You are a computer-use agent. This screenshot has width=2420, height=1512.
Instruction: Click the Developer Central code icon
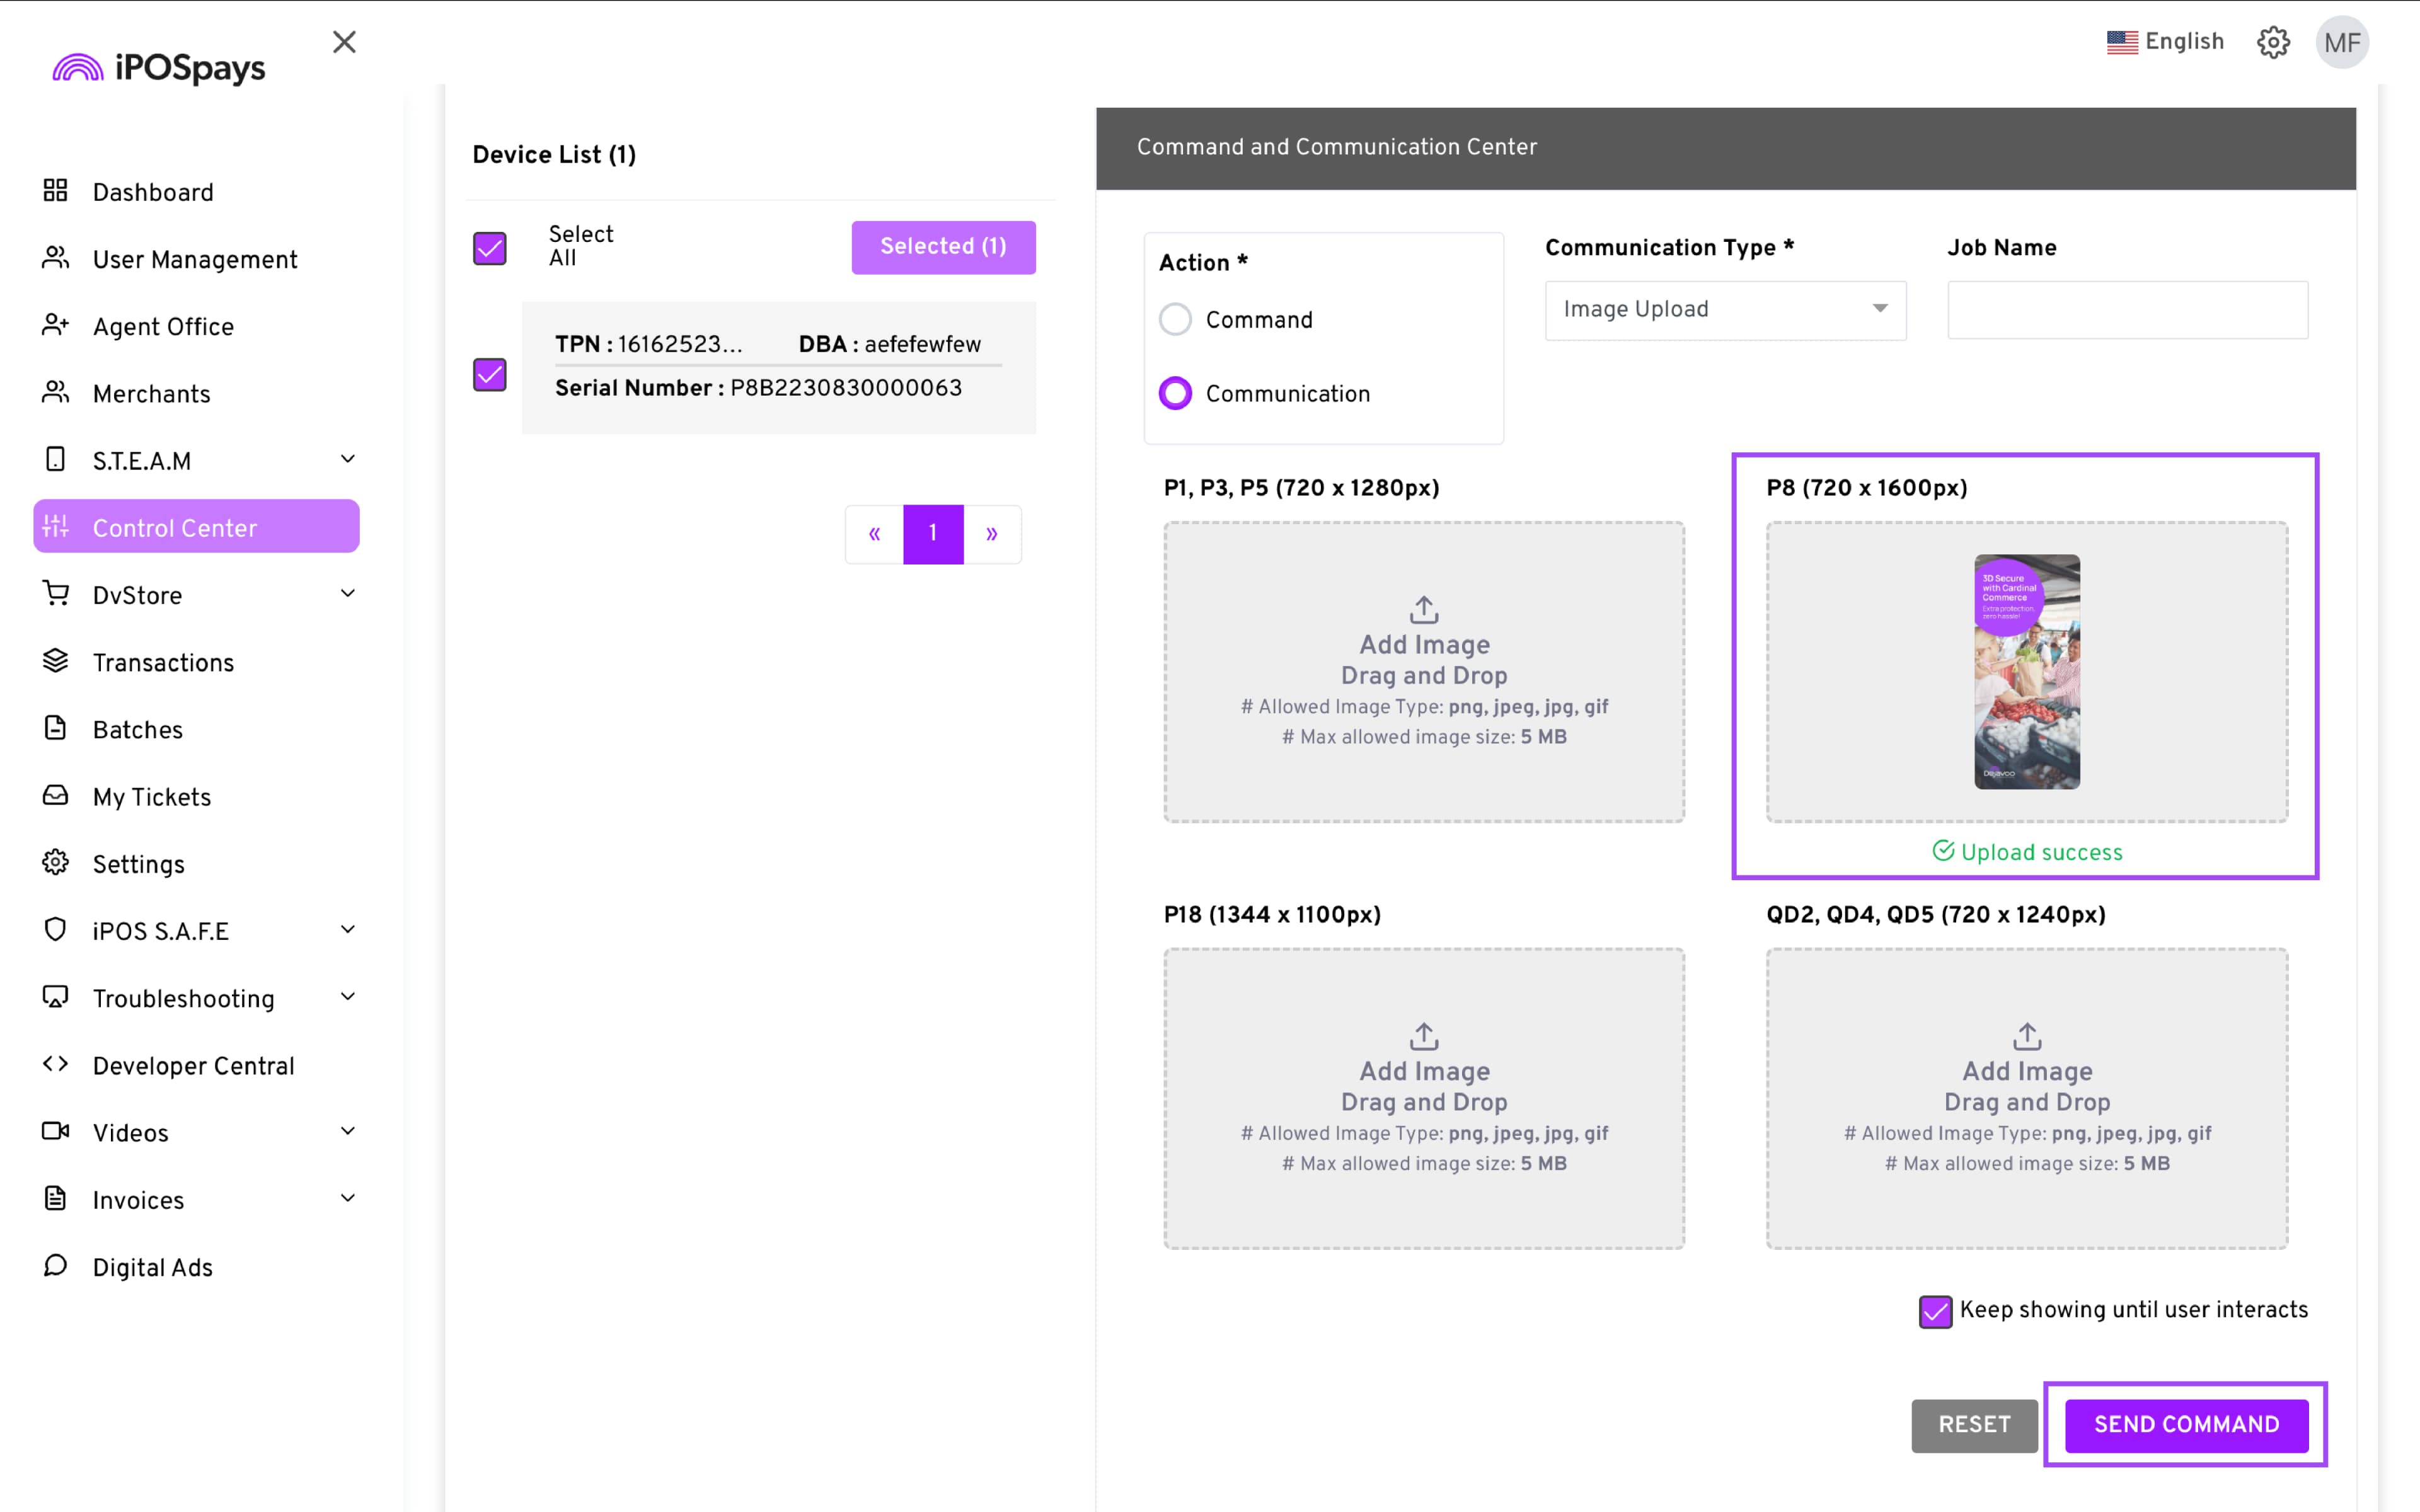[x=55, y=1064]
